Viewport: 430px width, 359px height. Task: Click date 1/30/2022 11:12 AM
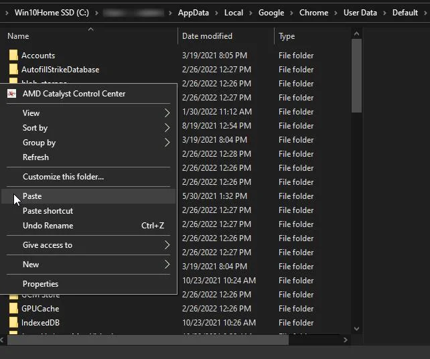pyautogui.click(x=216, y=112)
